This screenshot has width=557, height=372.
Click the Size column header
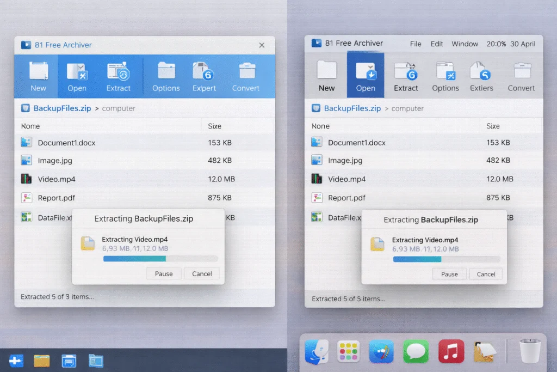tap(214, 126)
